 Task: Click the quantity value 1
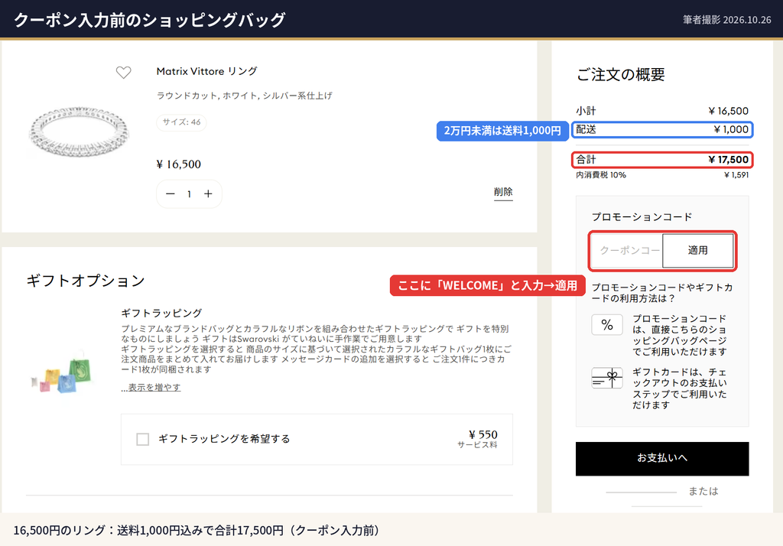(190, 193)
